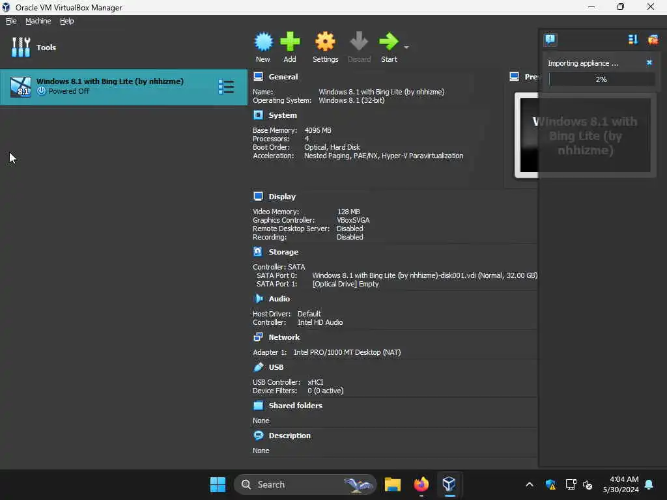Click the General monitor icon
The width and height of the screenshot is (667, 500).
(258, 77)
